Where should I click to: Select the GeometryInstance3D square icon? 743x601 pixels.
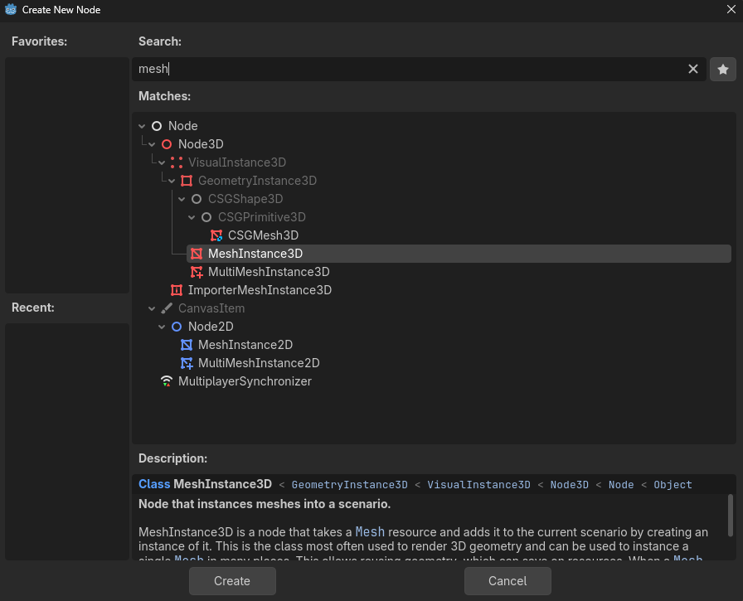click(186, 180)
